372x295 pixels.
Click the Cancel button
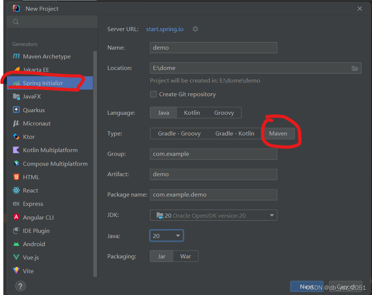pos(346,286)
